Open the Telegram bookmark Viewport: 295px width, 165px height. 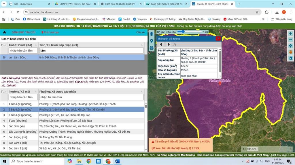[140, 19]
